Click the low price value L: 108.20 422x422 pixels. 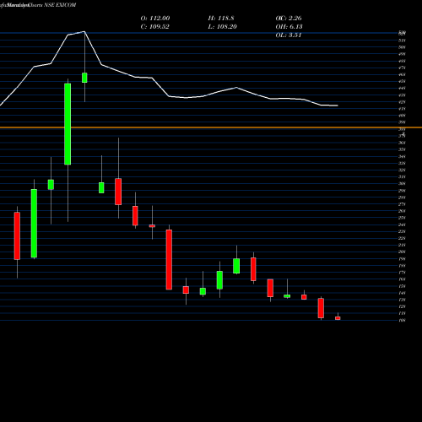pyautogui.click(x=222, y=27)
